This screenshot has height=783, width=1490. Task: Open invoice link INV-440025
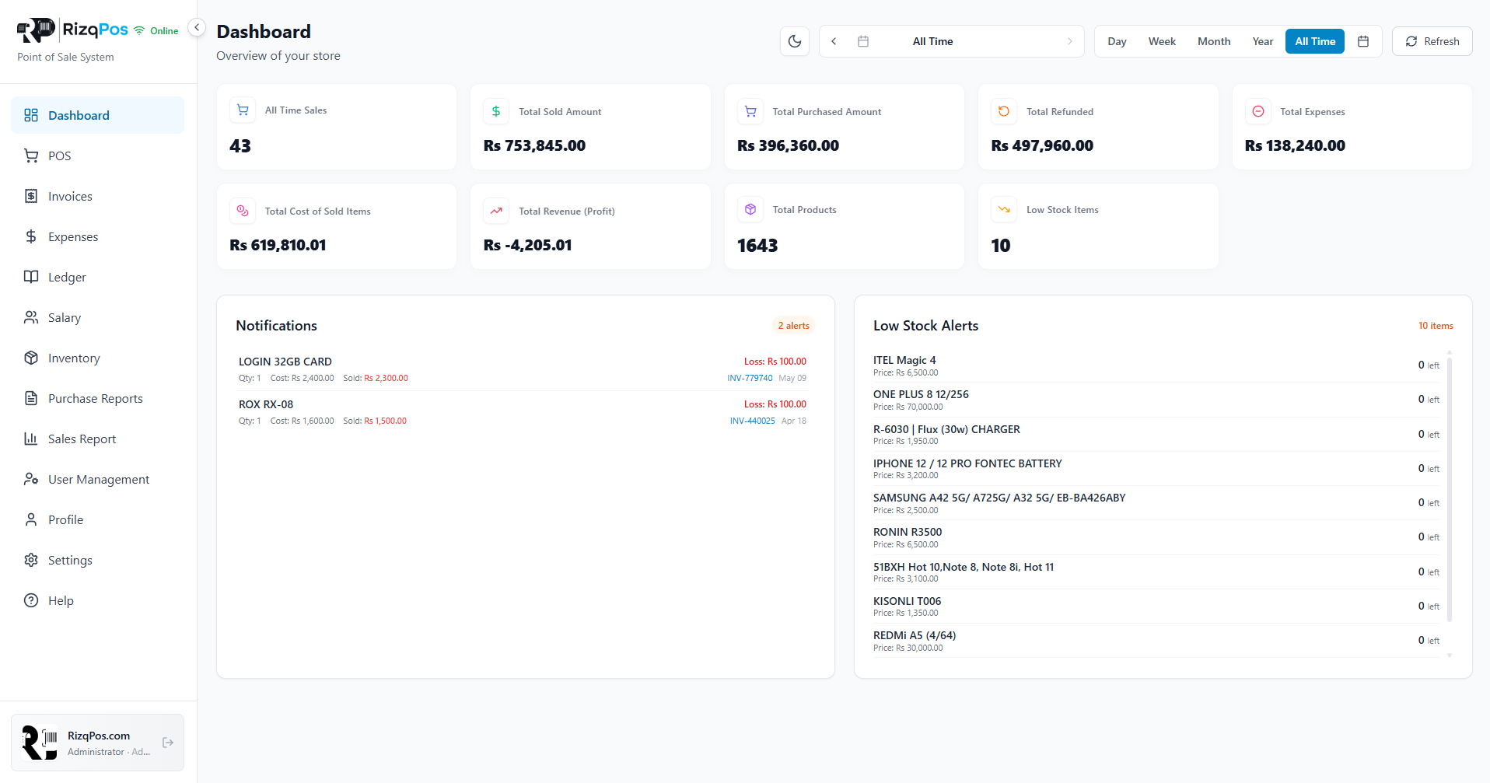coord(752,421)
